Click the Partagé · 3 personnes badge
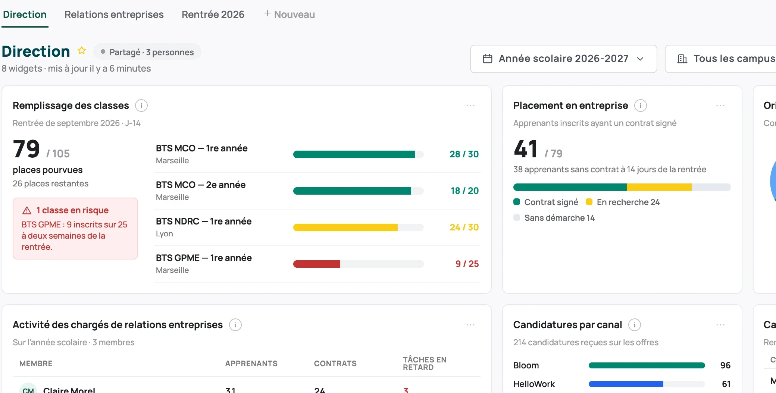Image resolution: width=776 pixels, height=393 pixels. coord(147,52)
